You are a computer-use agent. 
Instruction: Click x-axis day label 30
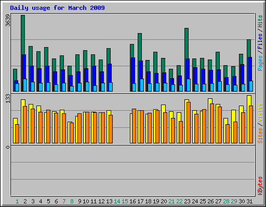tap(242, 201)
